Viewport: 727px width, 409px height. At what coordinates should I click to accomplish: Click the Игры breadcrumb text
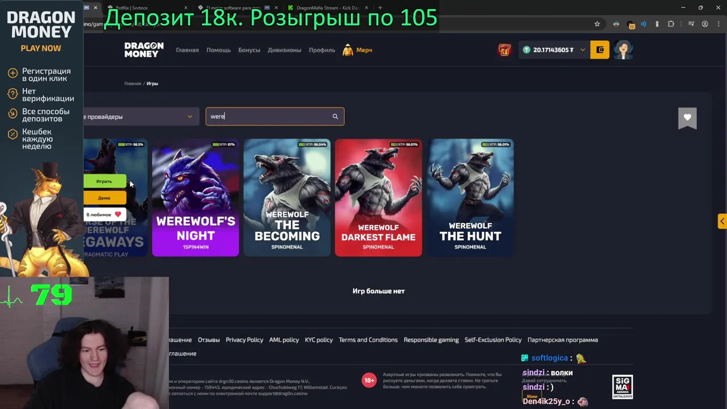pyautogui.click(x=152, y=84)
